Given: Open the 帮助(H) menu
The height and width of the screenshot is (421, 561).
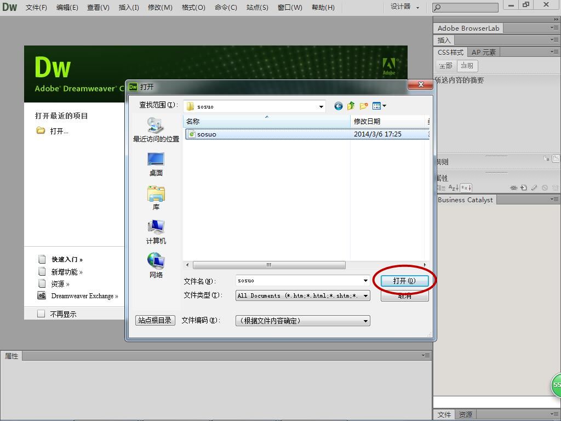Looking at the screenshot, I should click(x=323, y=7).
